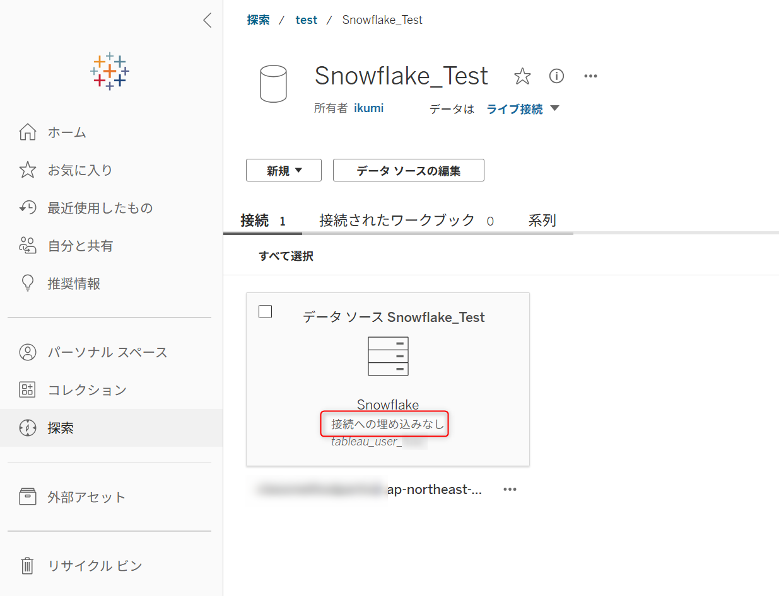Click Snowflake_Test breadcrumb text

[382, 20]
